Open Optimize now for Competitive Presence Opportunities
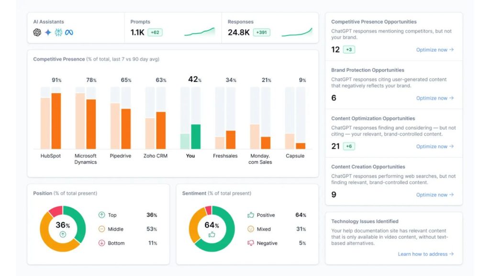The height and width of the screenshot is (276, 490). tap(434, 50)
